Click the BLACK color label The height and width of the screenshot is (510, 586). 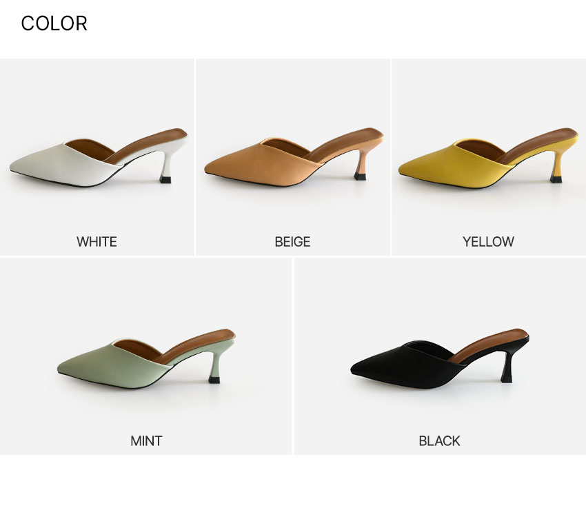tap(440, 441)
